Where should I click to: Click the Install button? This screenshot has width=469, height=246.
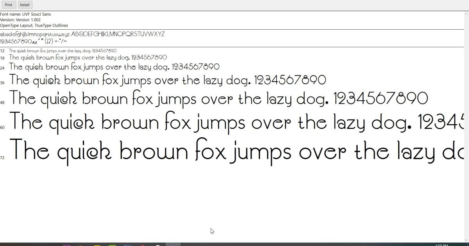25,4
